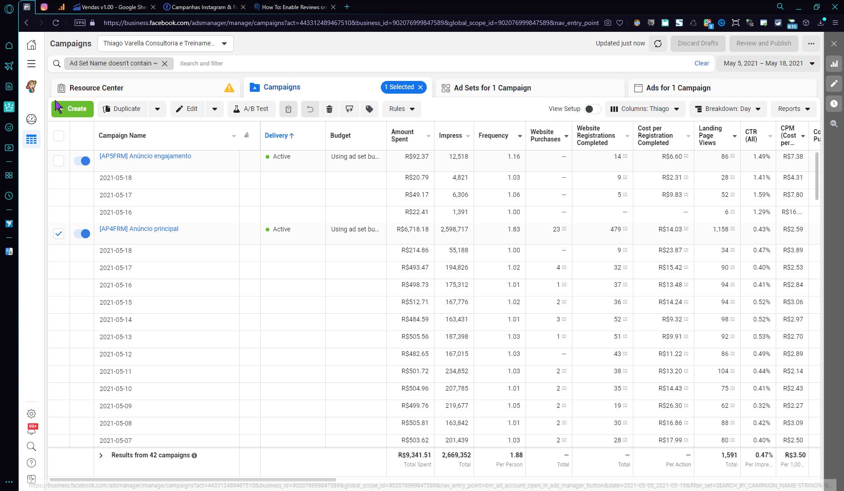The height and width of the screenshot is (491, 844).
Task: Click the Clear filter link
Action: (702, 64)
